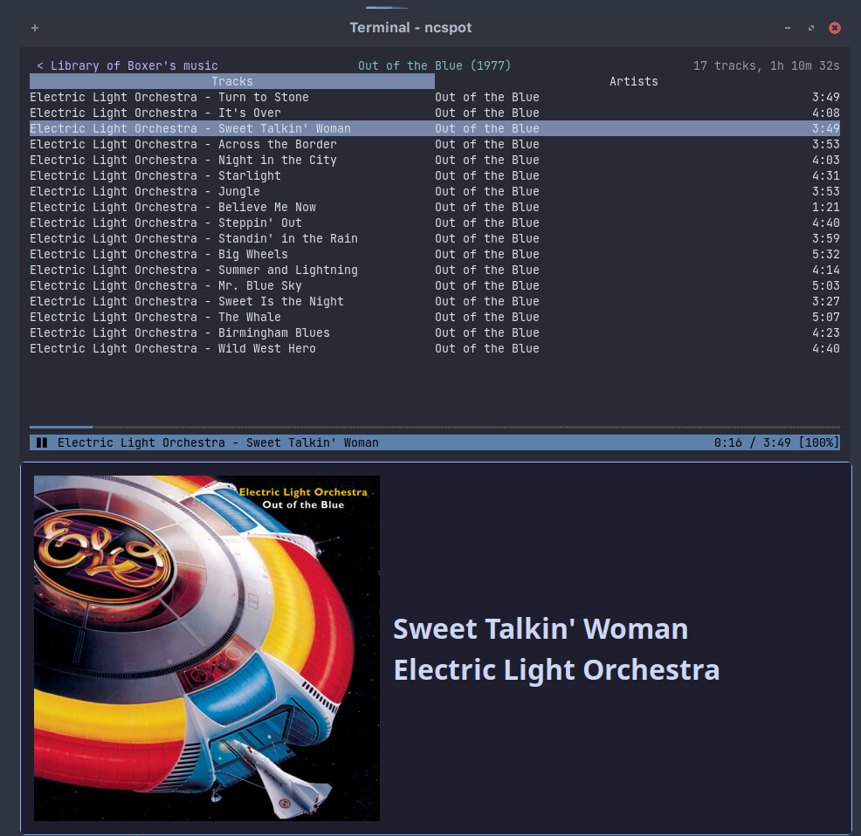Click duration 5:32 of Big Wheels
This screenshot has height=836, width=861.
826,254
